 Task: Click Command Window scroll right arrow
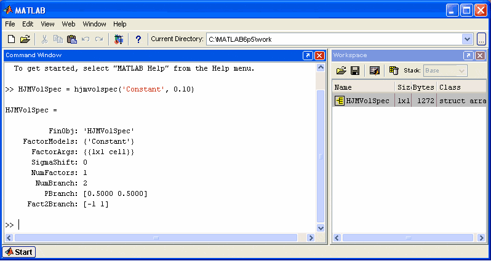311,238
